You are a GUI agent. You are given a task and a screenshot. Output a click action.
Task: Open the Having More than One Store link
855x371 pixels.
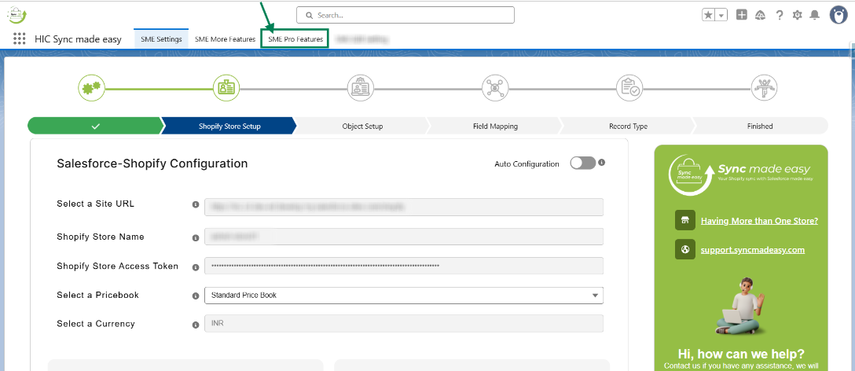pos(760,221)
